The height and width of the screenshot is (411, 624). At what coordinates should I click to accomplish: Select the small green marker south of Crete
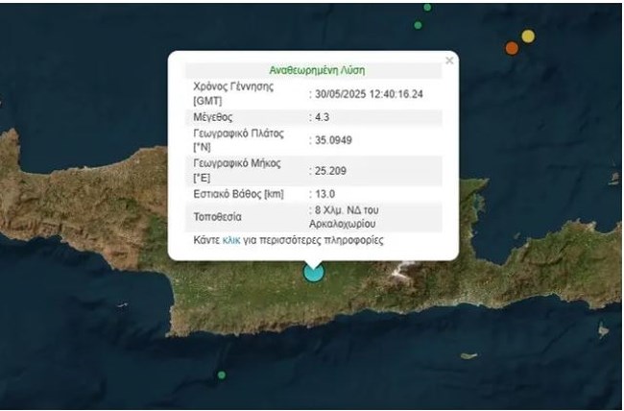click(x=222, y=375)
